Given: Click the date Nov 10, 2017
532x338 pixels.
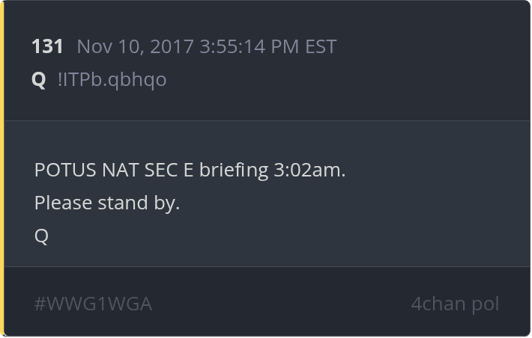Looking at the screenshot, I should (136, 46).
